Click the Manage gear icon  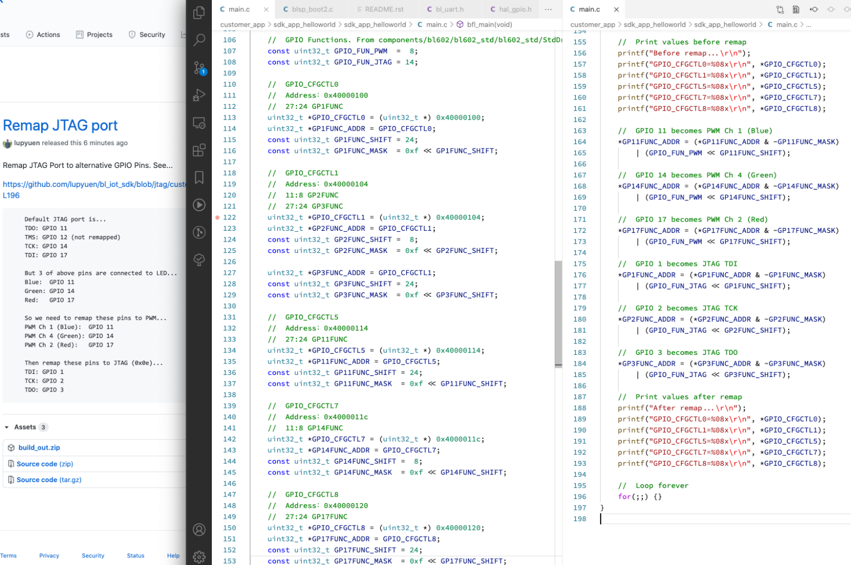pyautogui.click(x=199, y=556)
